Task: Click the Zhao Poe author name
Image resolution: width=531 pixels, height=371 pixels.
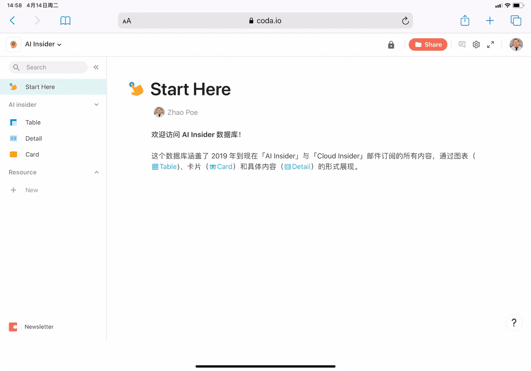Action: click(183, 112)
